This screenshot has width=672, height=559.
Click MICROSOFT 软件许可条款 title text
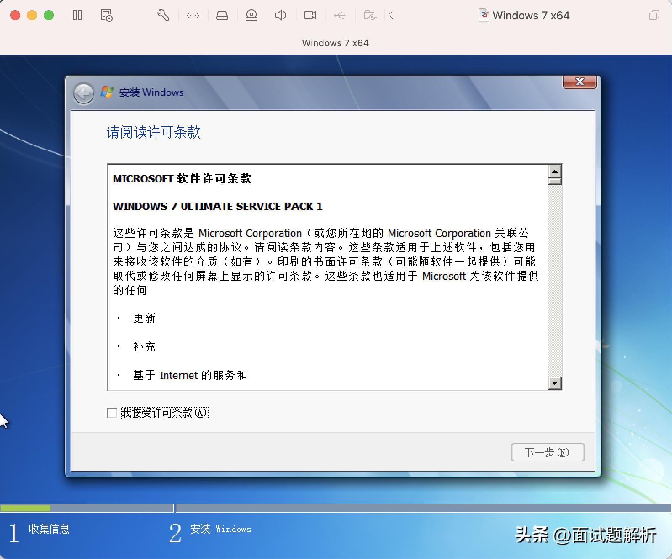coord(182,179)
